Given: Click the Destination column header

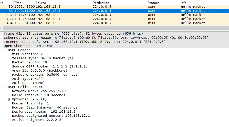Looking at the screenshot, I should (x=101, y=3).
